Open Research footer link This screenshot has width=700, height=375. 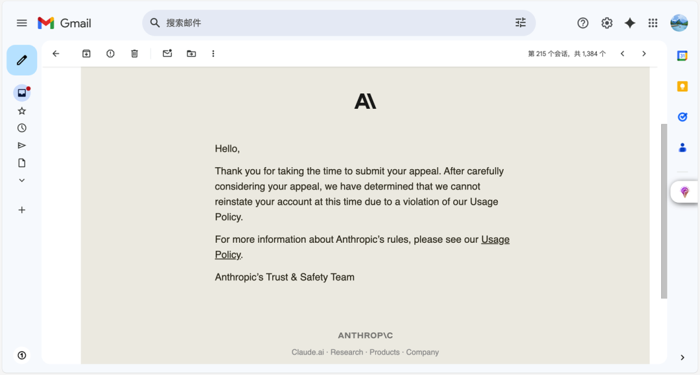click(347, 352)
